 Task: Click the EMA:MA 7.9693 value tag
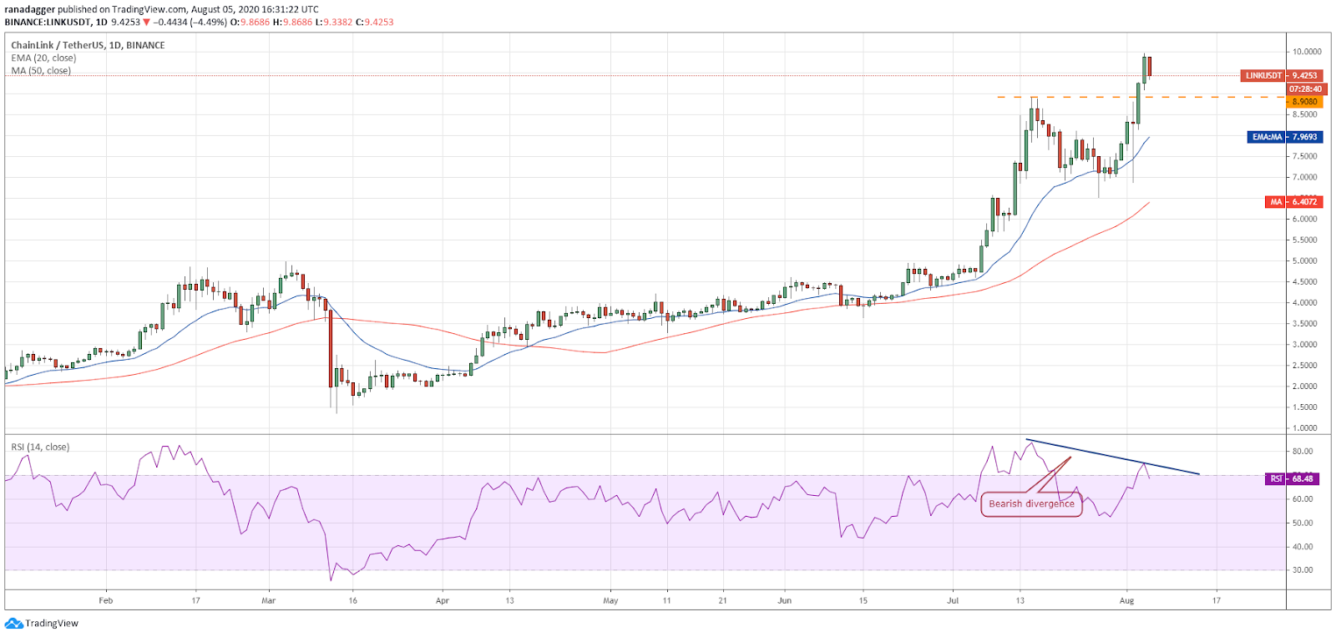[x=1286, y=137]
